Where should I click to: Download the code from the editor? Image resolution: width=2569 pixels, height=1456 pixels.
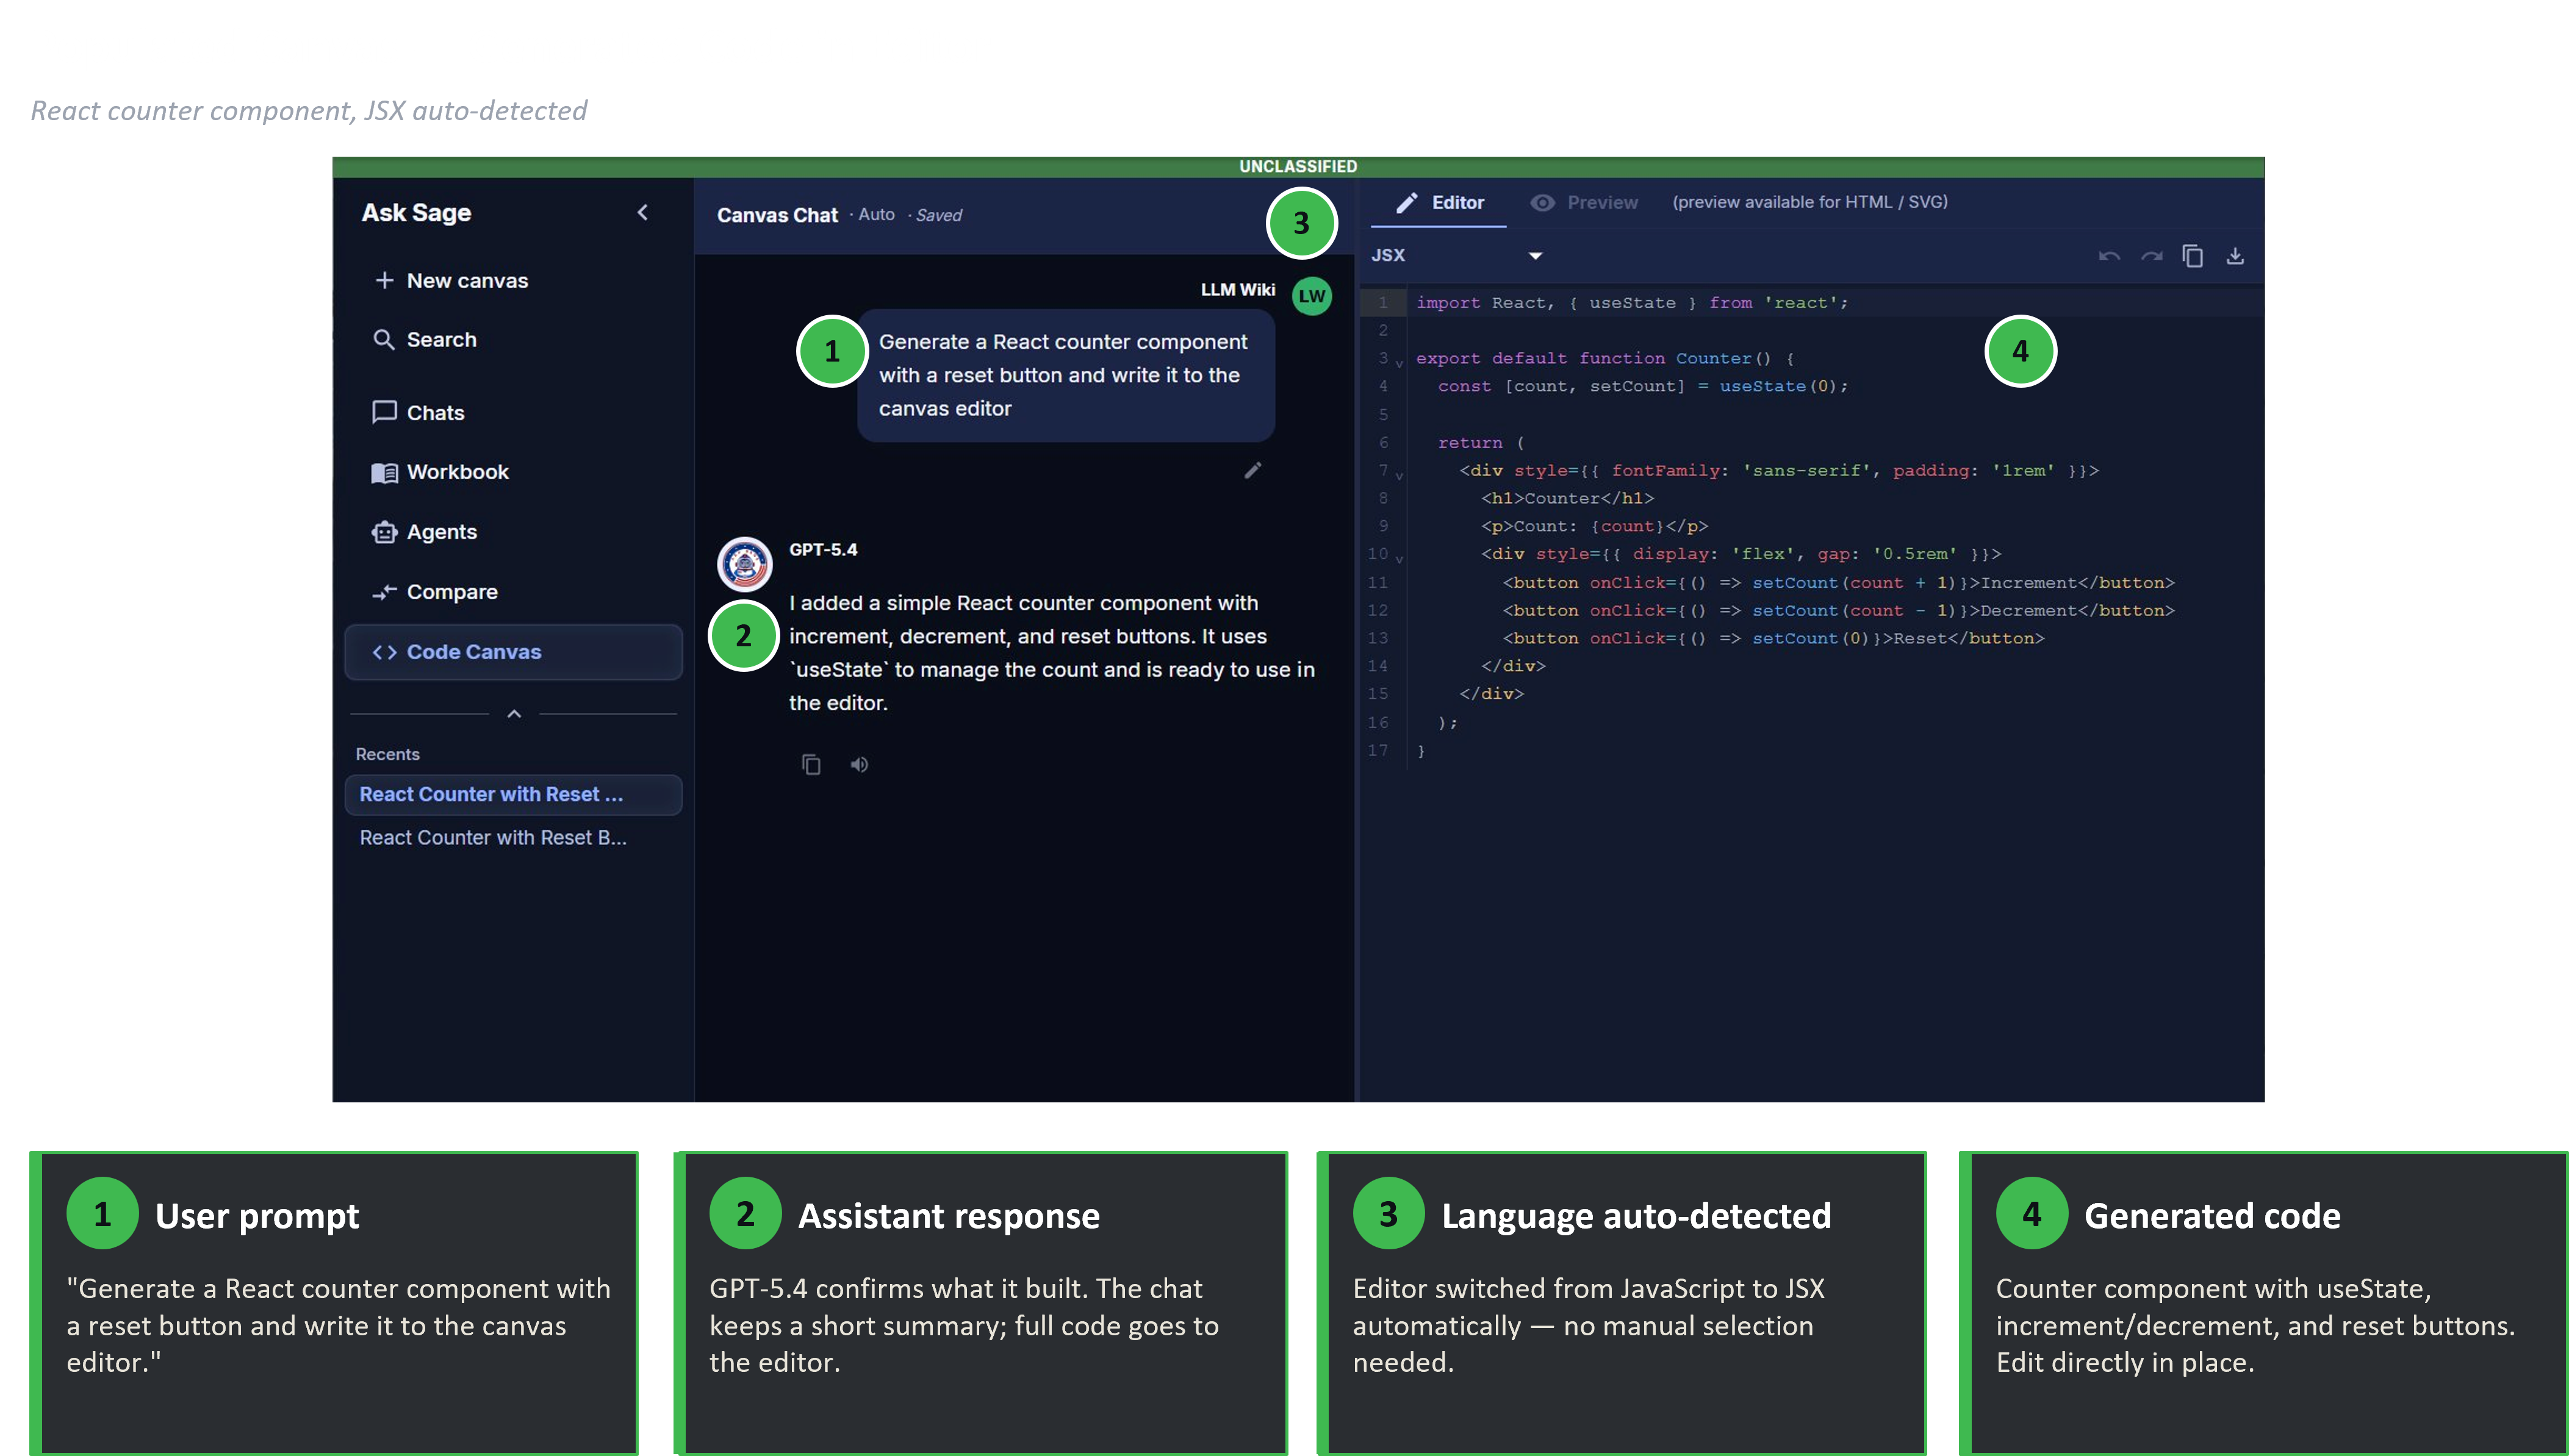click(x=2235, y=256)
